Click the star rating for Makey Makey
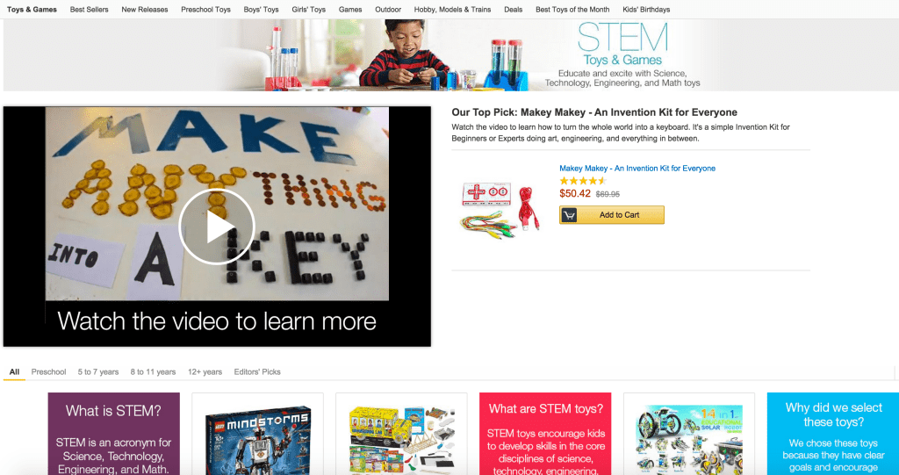The height and width of the screenshot is (475, 899). pos(583,181)
